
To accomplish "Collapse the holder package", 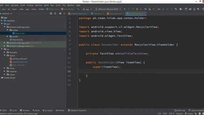I will point(7,30).
